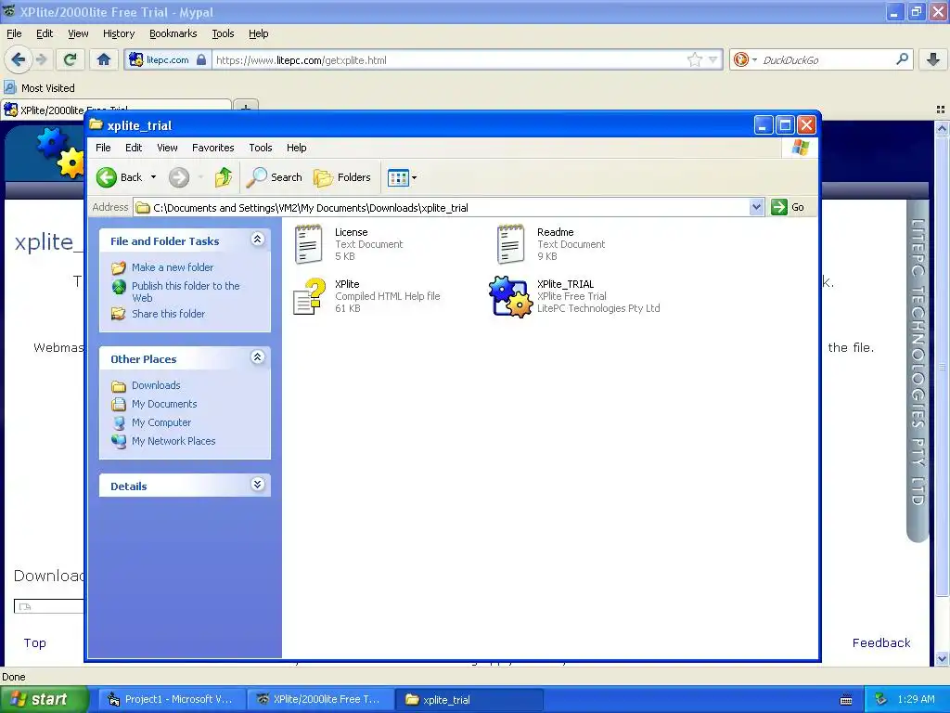Click Mypal browser forward arrow

tap(41, 59)
